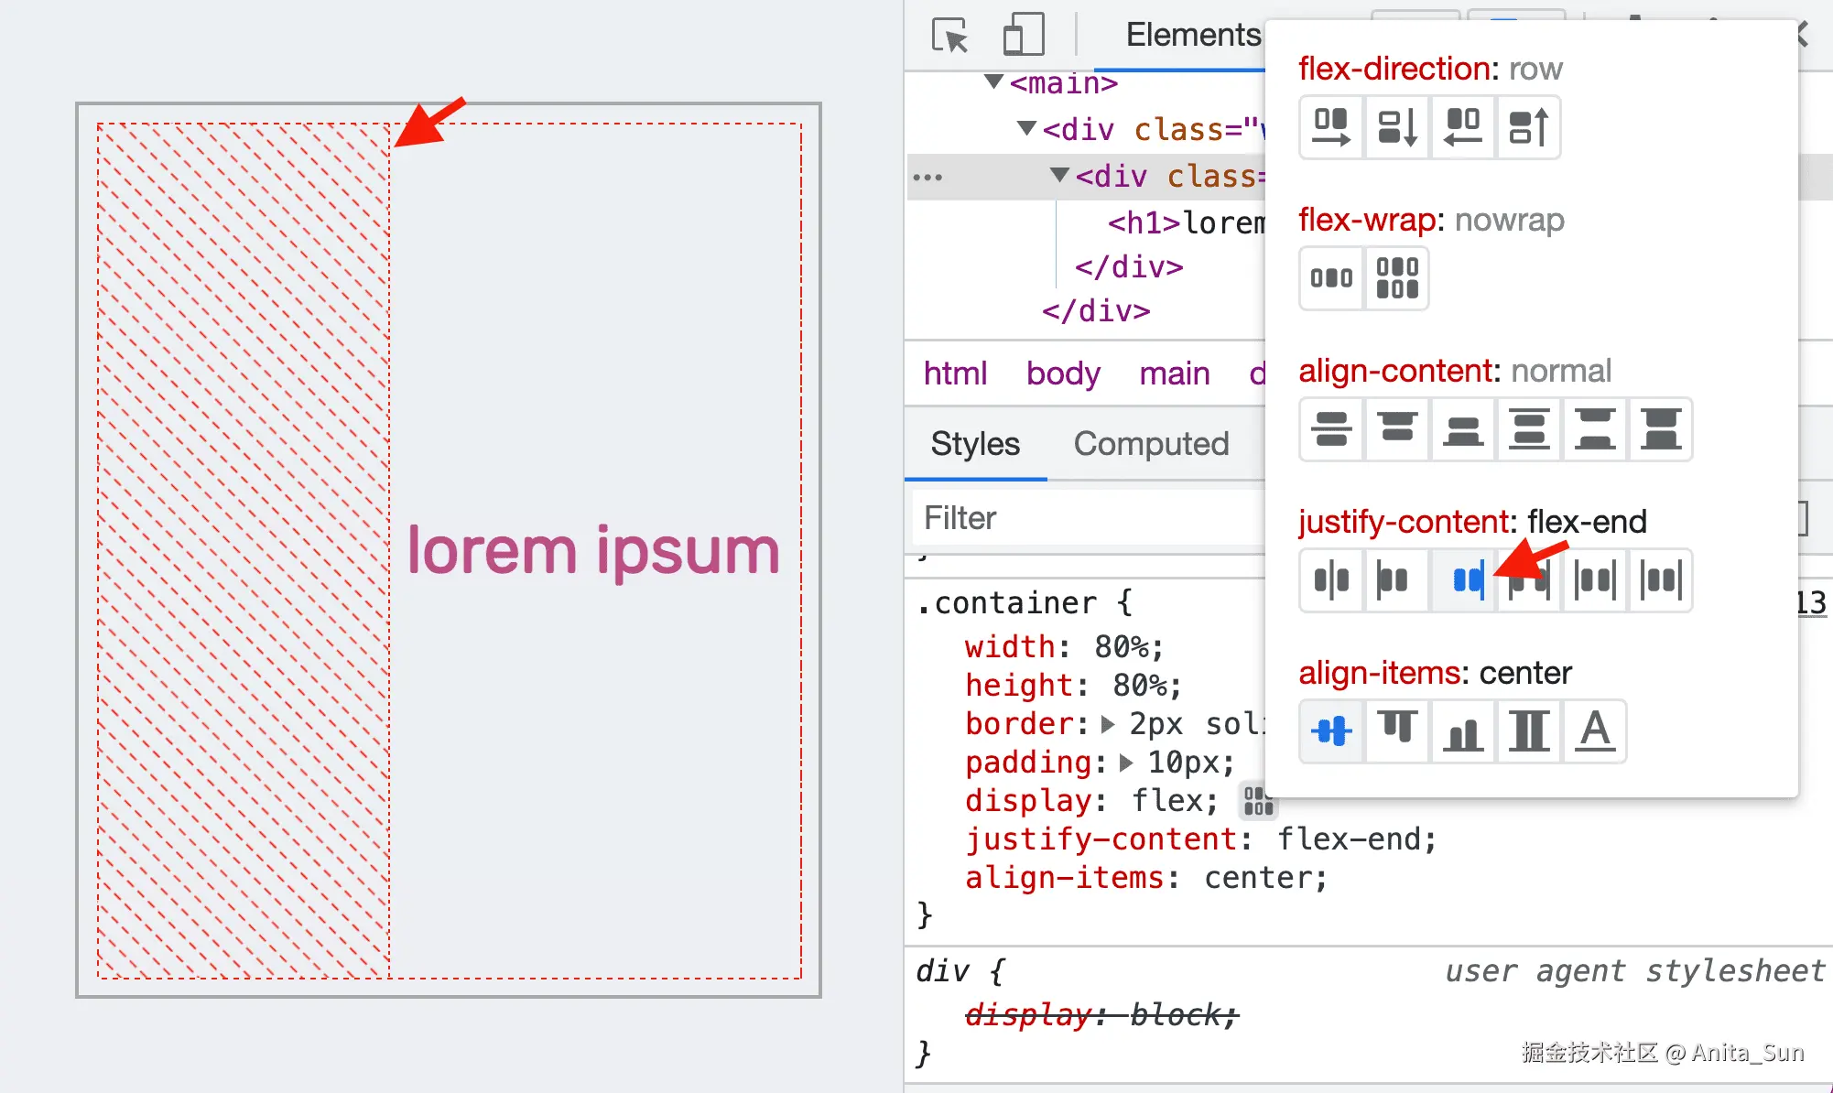Viewport: 1833px width, 1093px height.
Task: Select align-items baseline icon
Action: pyautogui.click(x=1594, y=731)
